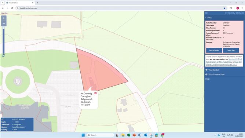The height and width of the screenshot is (138, 245).
Task: Adjust the map zoom level slider
Action: (x=3, y=40)
